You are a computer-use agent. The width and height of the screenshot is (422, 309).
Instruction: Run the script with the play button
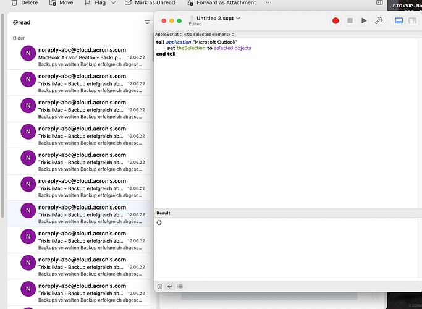pyautogui.click(x=364, y=21)
